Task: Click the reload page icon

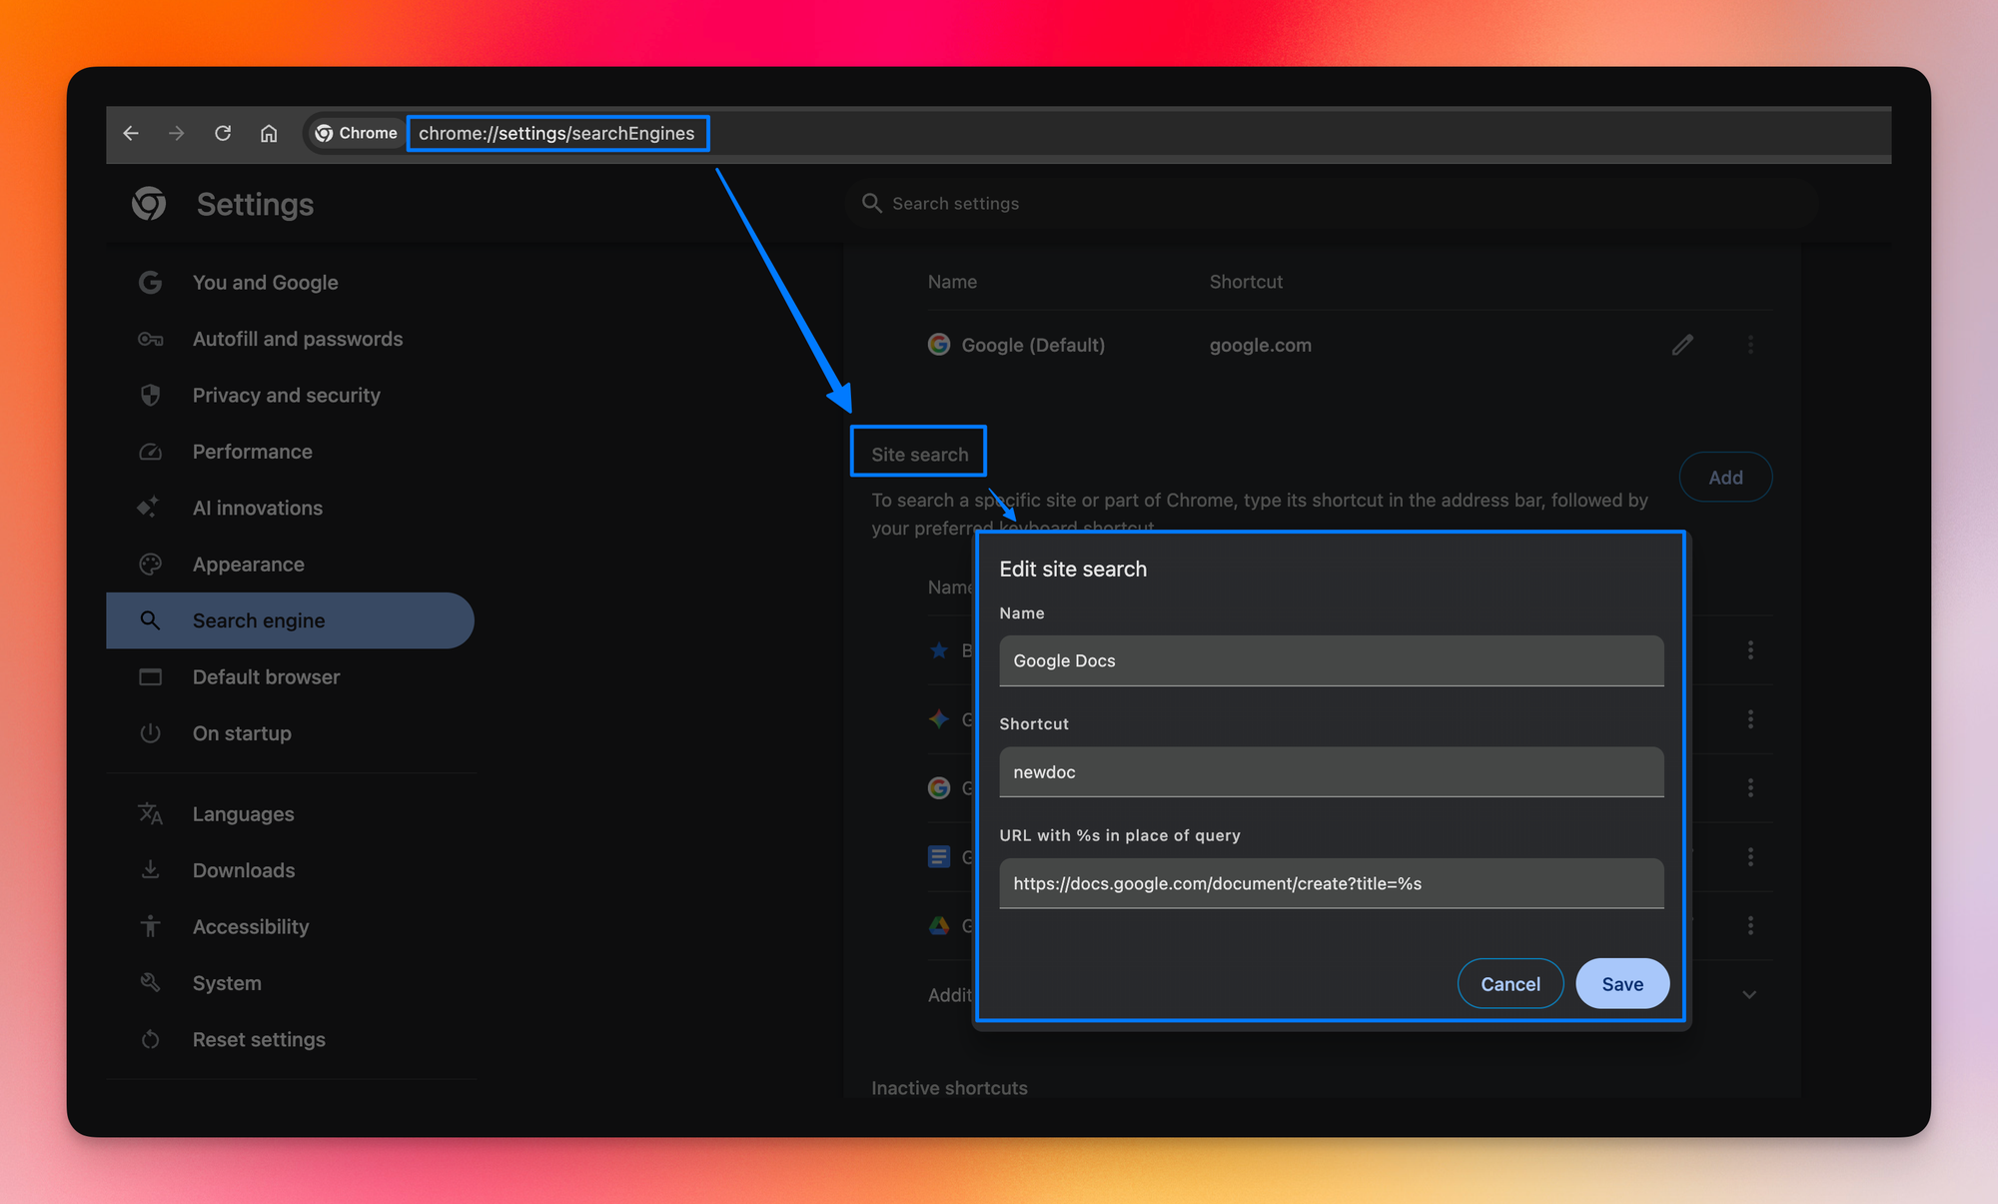Action: [223, 133]
